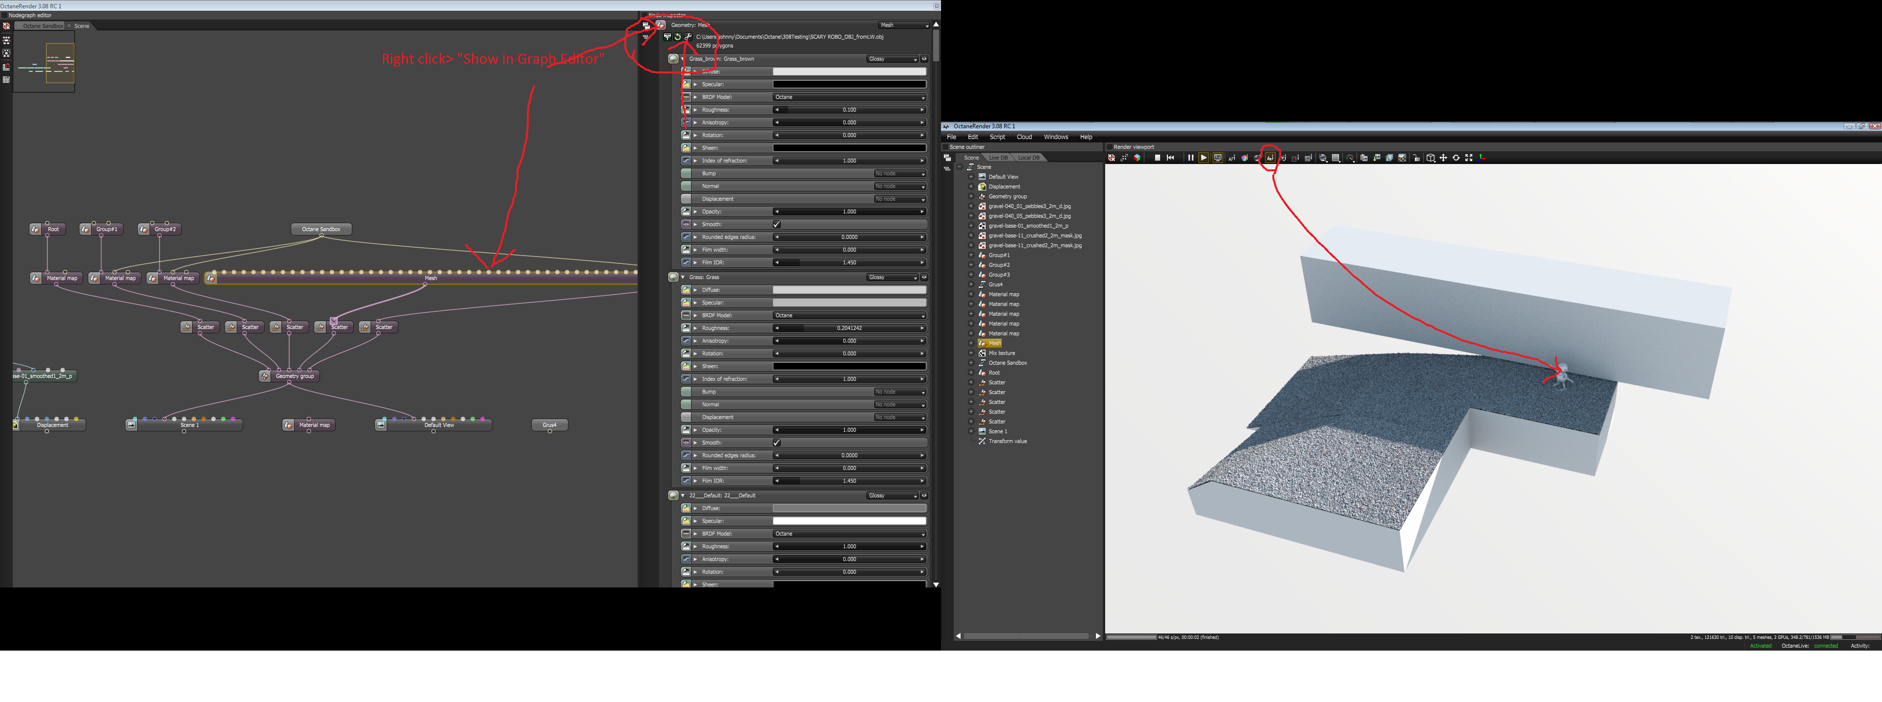Activate the material picker tool
The height and width of the screenshot is (702, 1882).
click(x=1257, y=158)
